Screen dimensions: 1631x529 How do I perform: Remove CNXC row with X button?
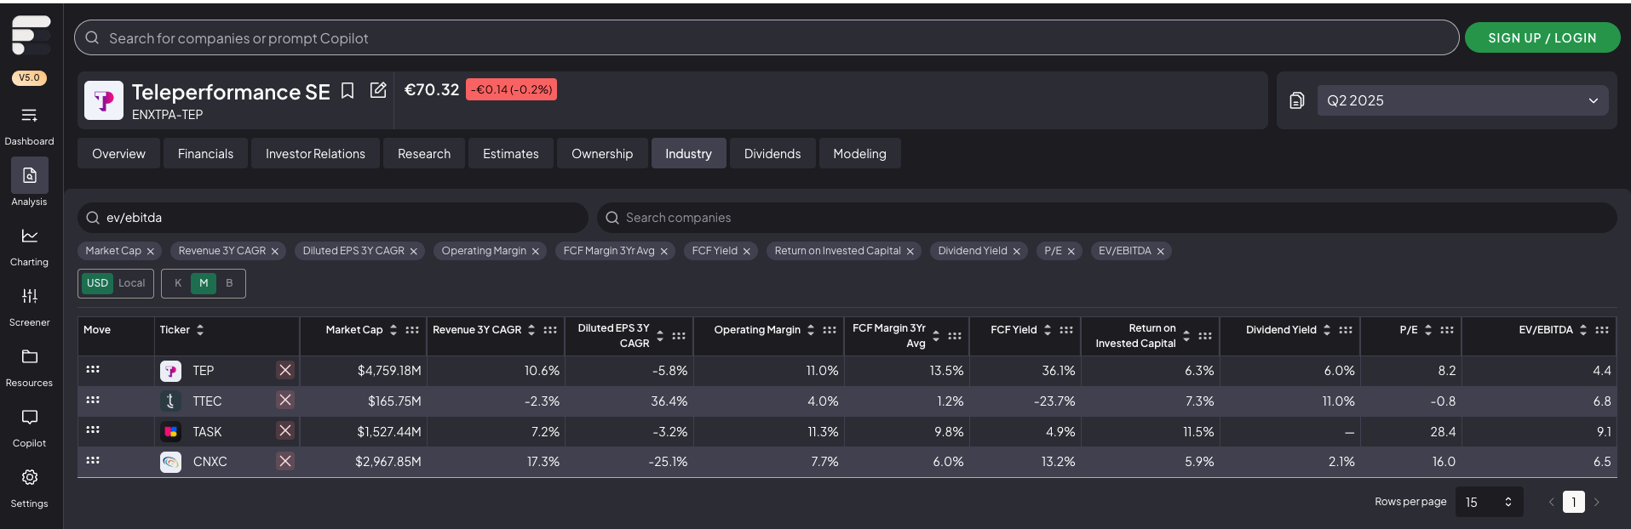tap(285, 461)
